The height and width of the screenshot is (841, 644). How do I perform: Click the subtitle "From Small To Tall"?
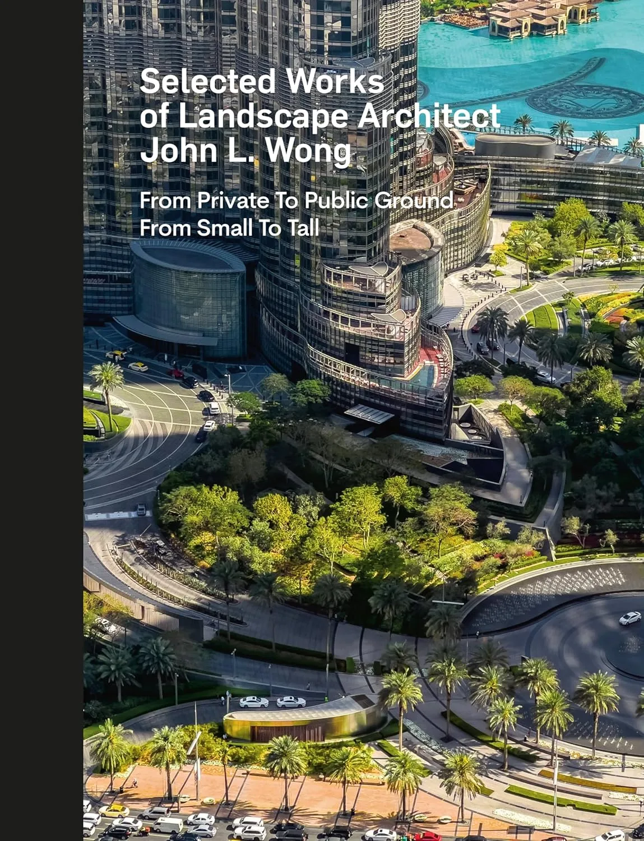pyautogui.click(x=229, y=228)
